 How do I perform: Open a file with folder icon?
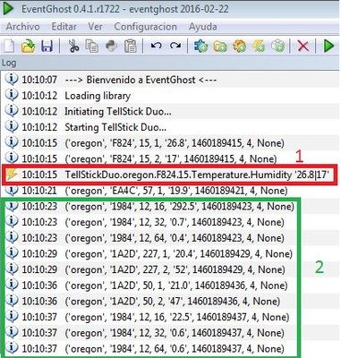(29, 47)
